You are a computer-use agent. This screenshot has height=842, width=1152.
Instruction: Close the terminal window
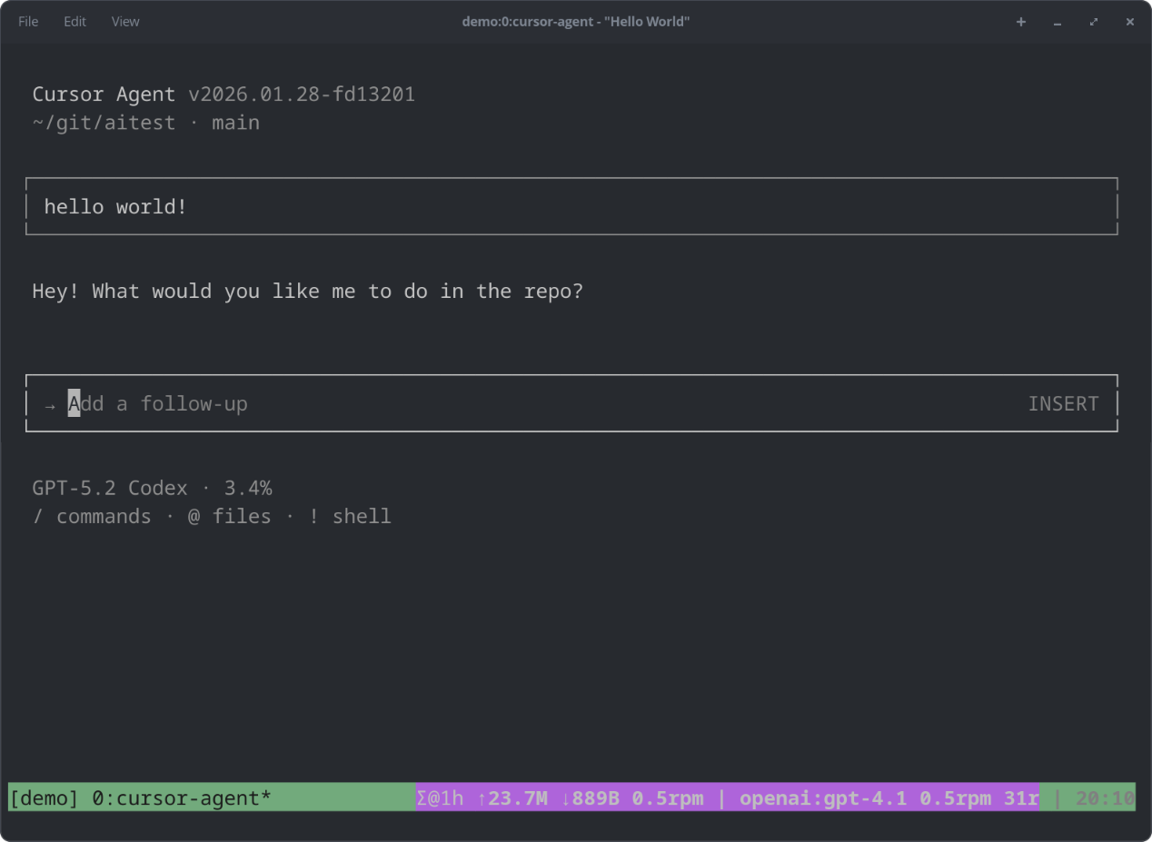click(x=1130, y=22)
